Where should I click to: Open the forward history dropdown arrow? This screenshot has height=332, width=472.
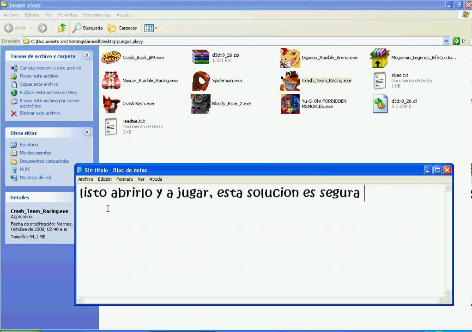(x=52, y=28)
